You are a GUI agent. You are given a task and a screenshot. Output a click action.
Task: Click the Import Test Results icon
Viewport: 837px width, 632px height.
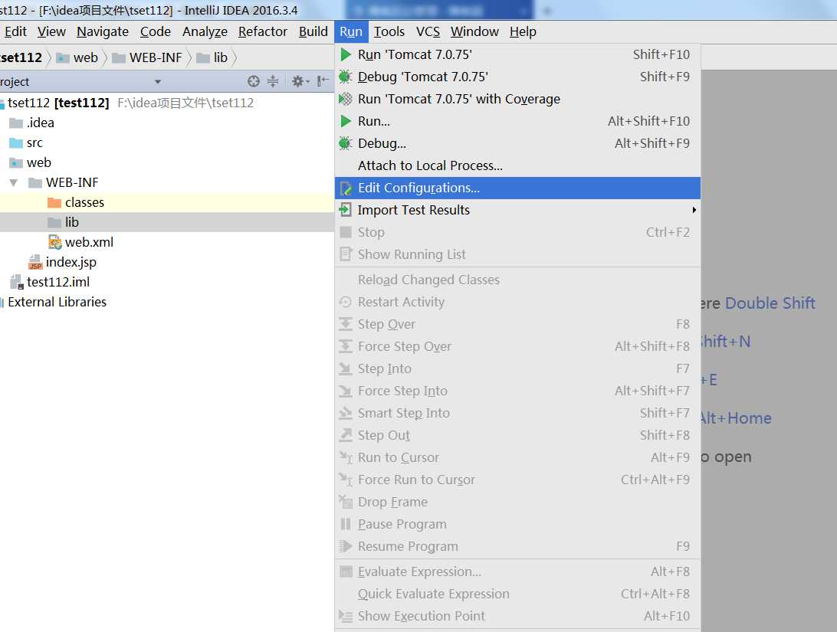[346, 210]
